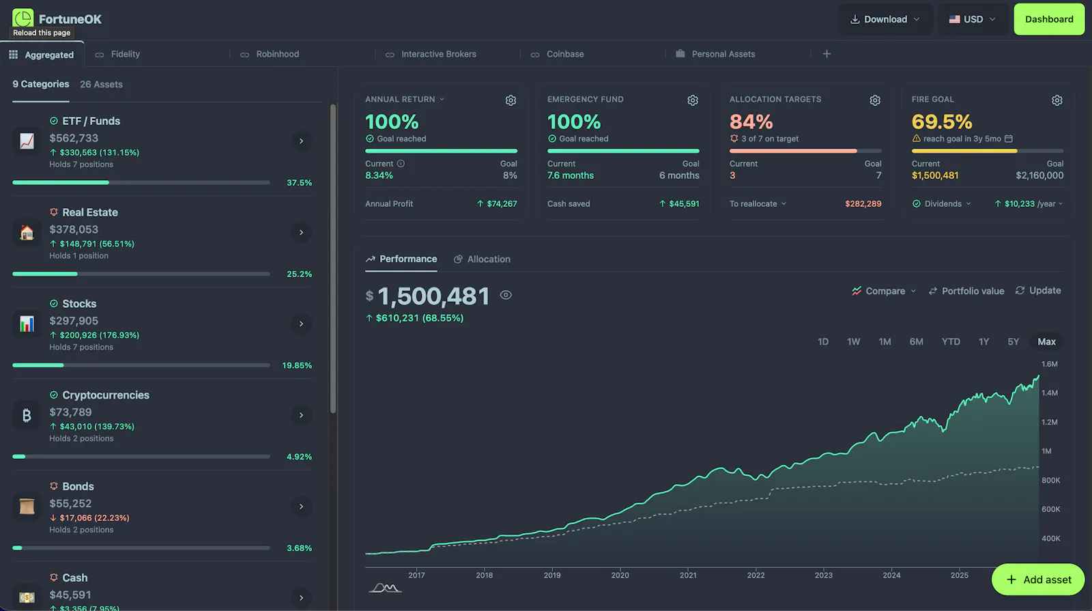This screenshot has width=1092, height=611.
Task: Click the Update refresh icon
Action: tap(1020, 291)
